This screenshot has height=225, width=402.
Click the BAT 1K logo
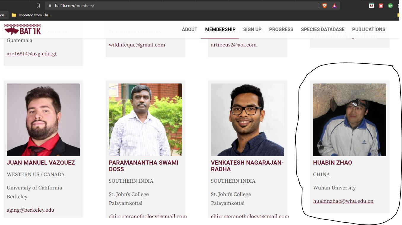click(x=23, y=29)
